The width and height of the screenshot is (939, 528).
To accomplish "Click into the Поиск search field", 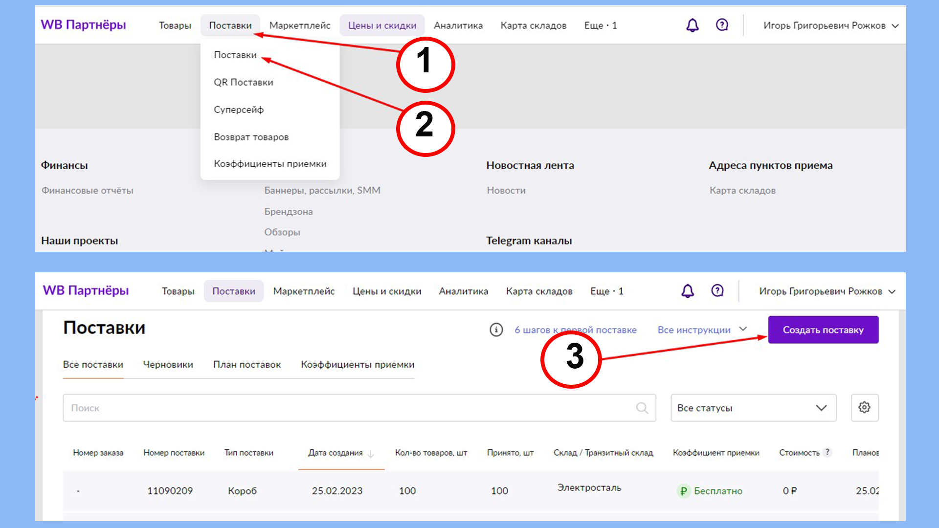I will (x=359, y=408).
